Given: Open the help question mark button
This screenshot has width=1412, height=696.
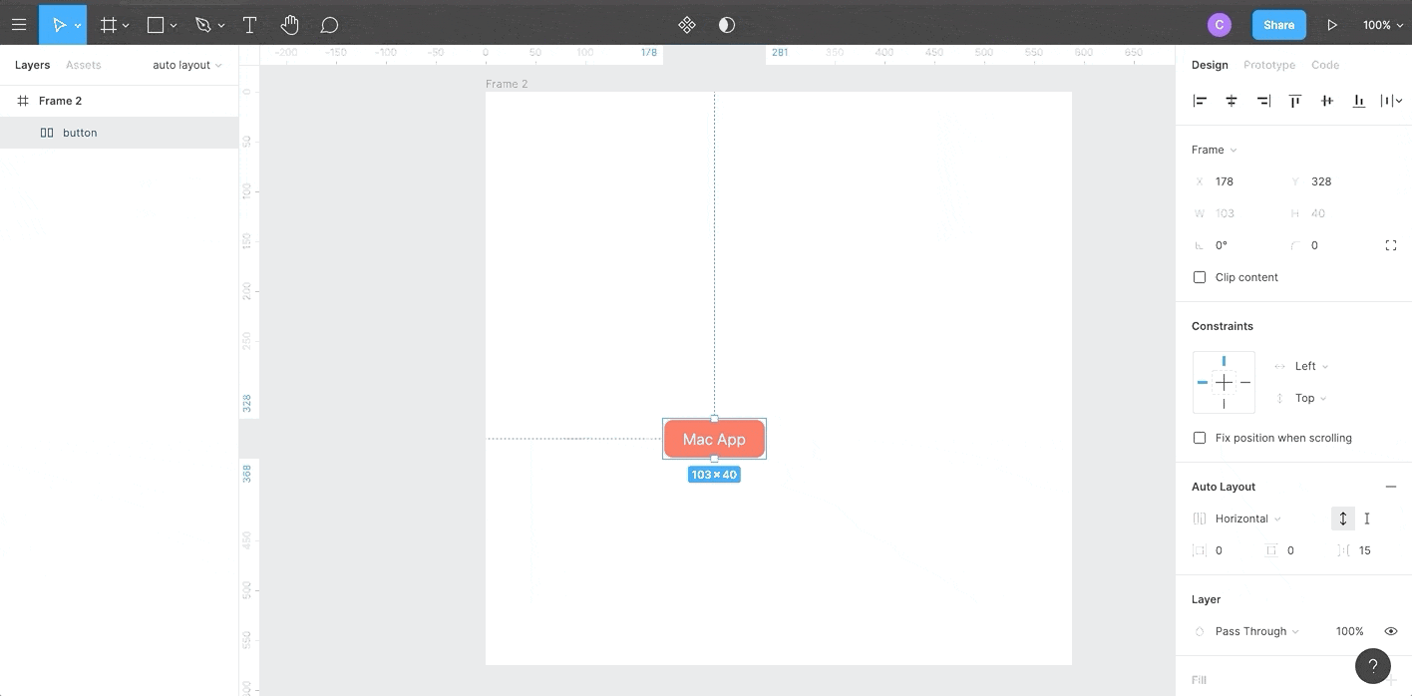Looking at the screenshot, I should pos(1373,666).
